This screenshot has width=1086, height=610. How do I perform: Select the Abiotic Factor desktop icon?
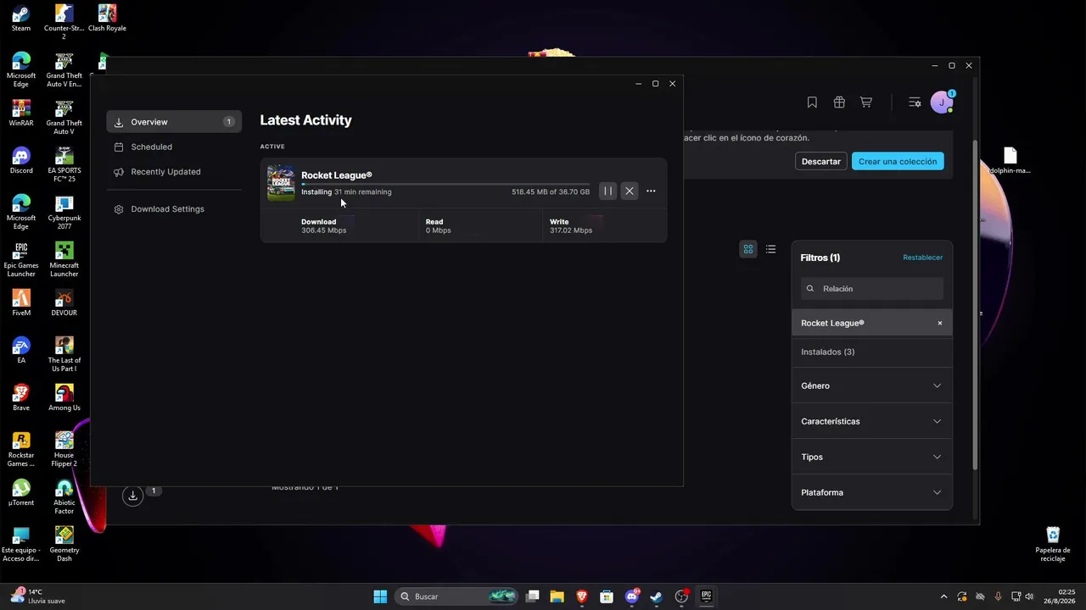click(64, 496)
